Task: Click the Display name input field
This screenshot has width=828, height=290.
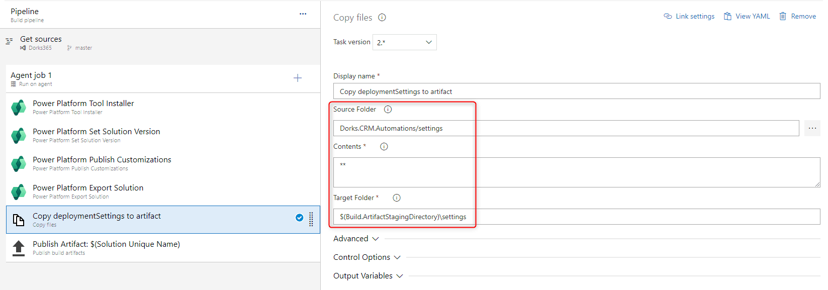Action: [577, 91]
